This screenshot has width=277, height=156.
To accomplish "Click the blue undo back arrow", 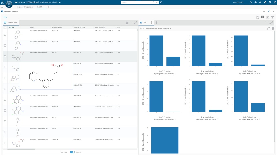I will click(x=5, y=17).
